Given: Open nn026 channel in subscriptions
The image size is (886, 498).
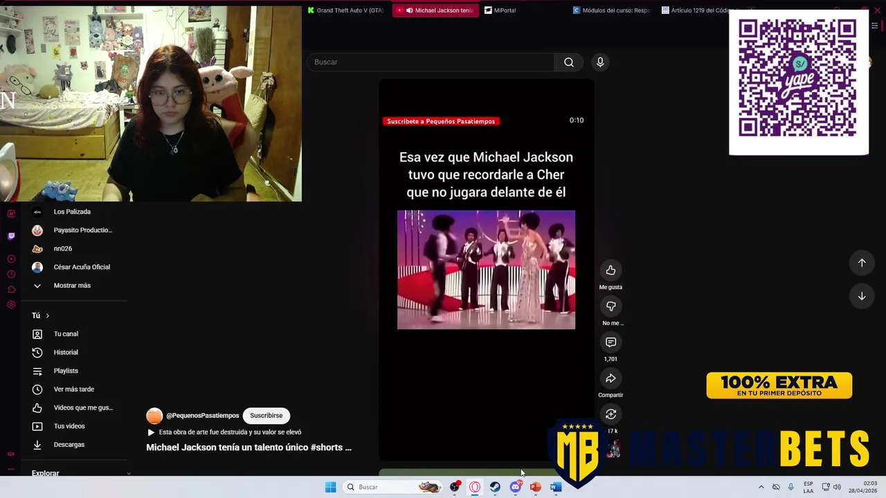Looking at the screenshot, I should pos(62,249).
